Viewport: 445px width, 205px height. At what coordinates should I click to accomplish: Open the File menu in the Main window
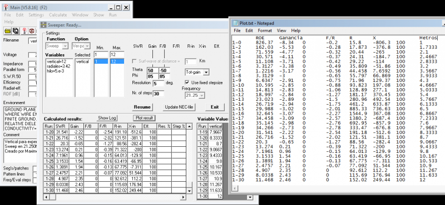[x=8, y=15]
